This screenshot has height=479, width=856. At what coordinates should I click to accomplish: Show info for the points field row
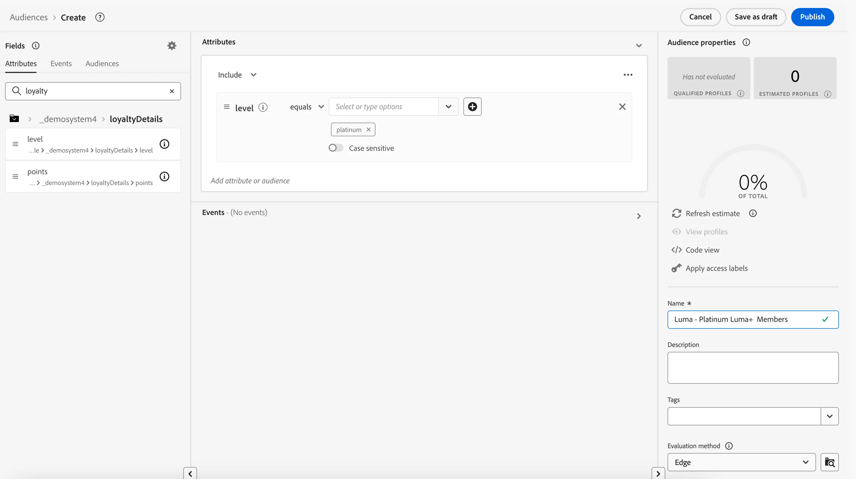pyautogui.click(x=164, y=176)
